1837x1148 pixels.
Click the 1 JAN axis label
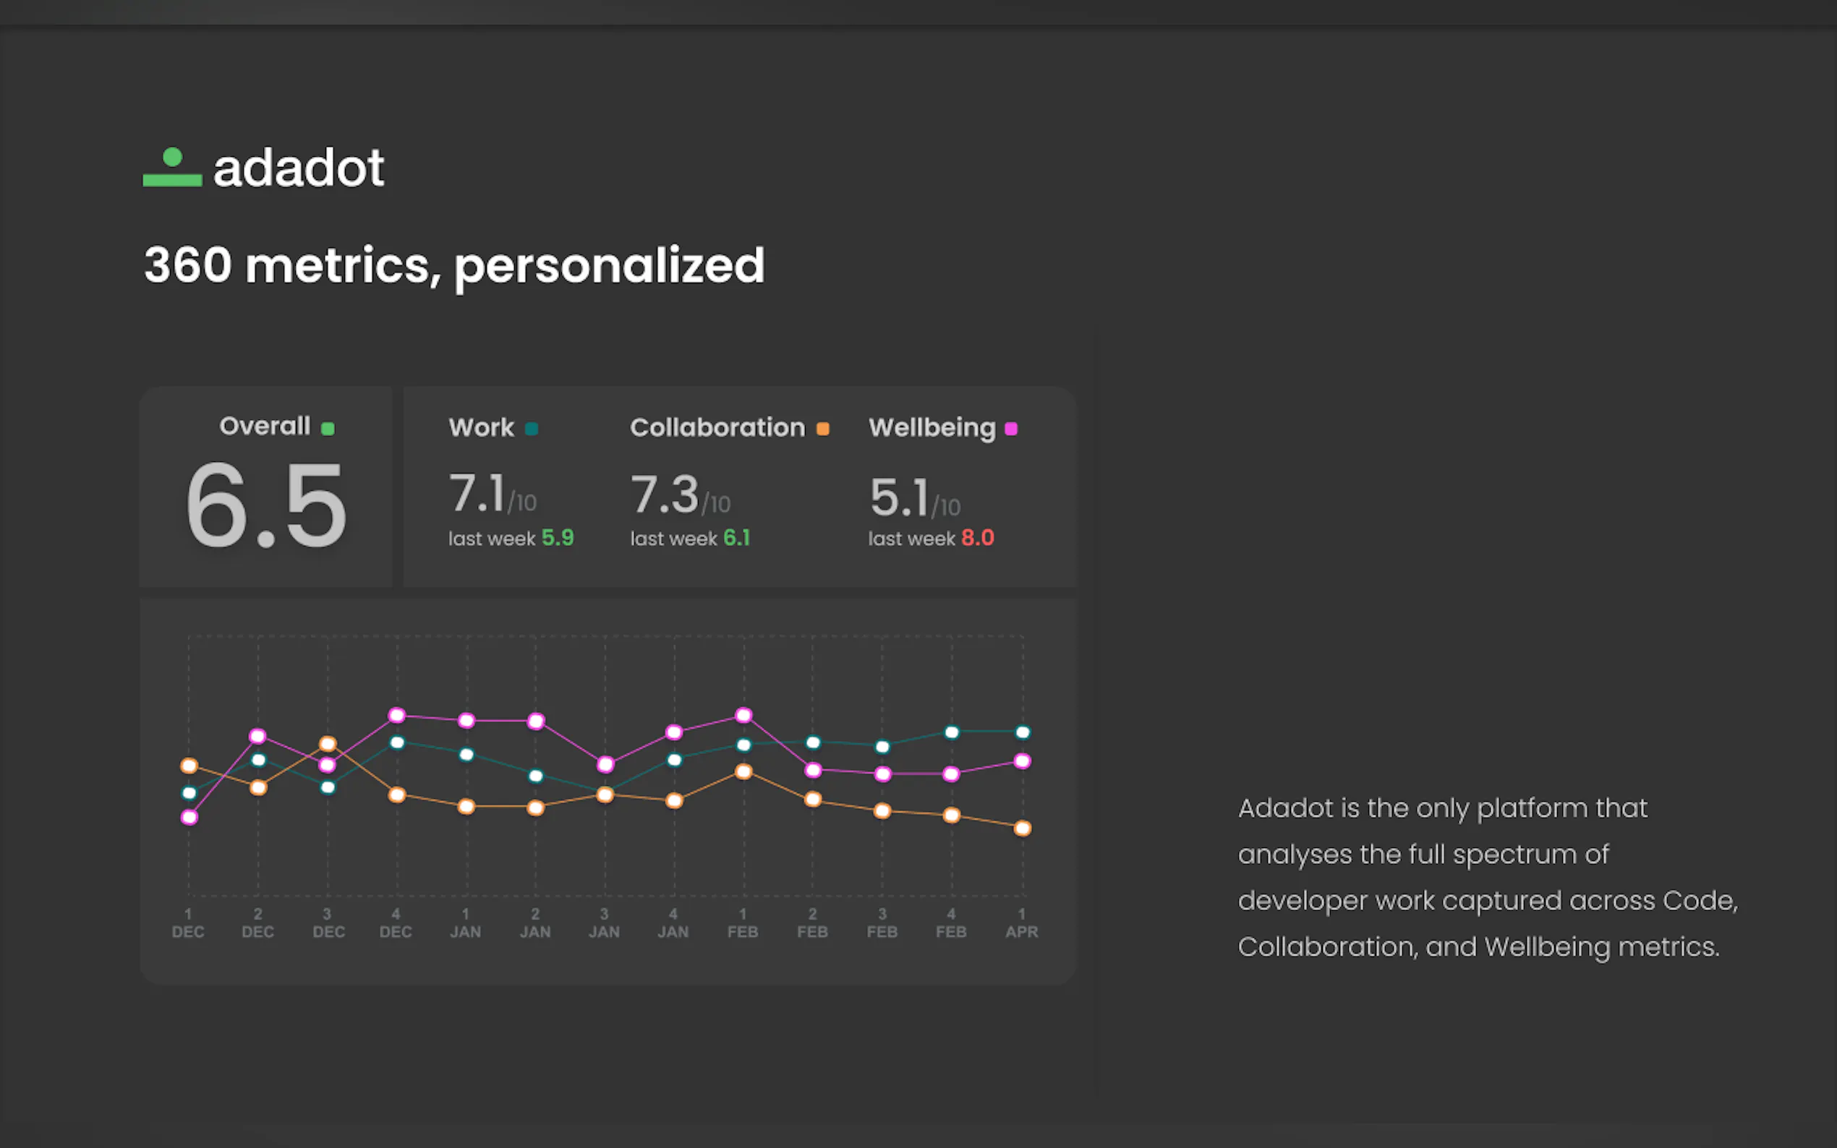[x=466, y=923]
